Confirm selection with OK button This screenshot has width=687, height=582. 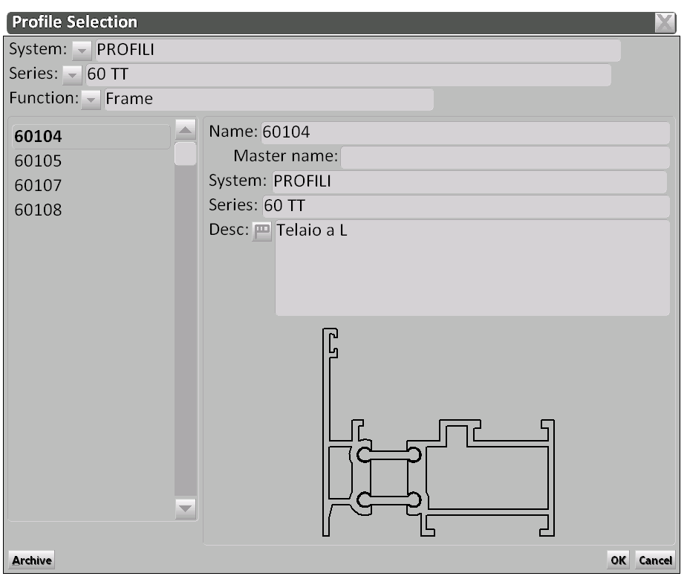[618, 560]
